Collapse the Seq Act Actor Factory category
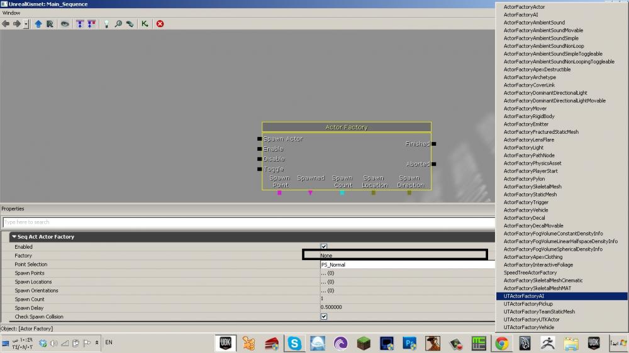This screenshot has width=629, height=353. (x=14, y=237)
